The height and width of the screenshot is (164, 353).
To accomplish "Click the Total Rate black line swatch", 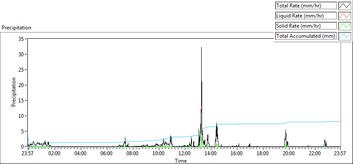I will (x=345, y=6).
